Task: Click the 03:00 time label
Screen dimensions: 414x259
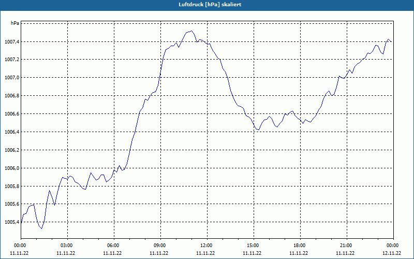Action: [67, 245]
